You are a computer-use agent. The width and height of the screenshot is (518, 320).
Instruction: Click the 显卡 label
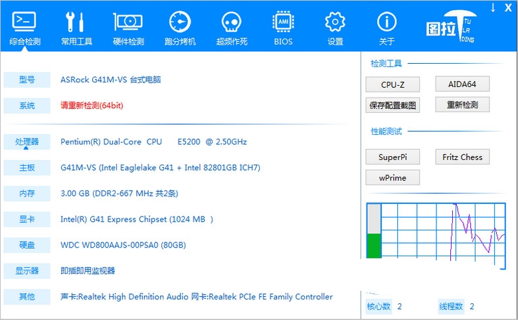pyautogui.click(x=27, y=219)
